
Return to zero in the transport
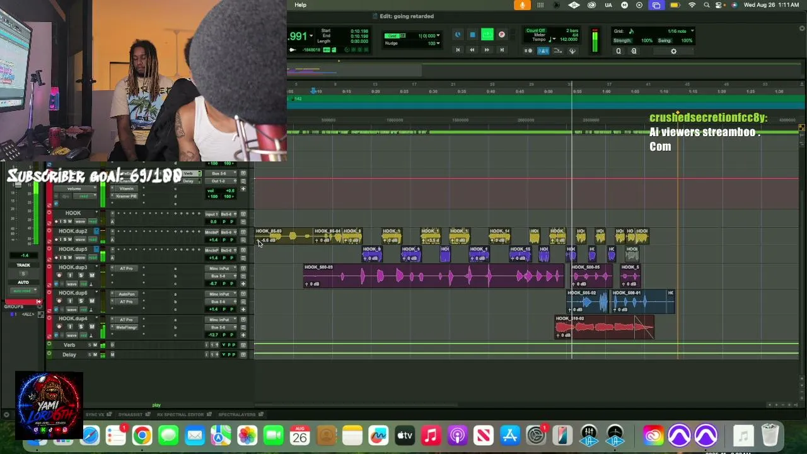click(458, 50)
